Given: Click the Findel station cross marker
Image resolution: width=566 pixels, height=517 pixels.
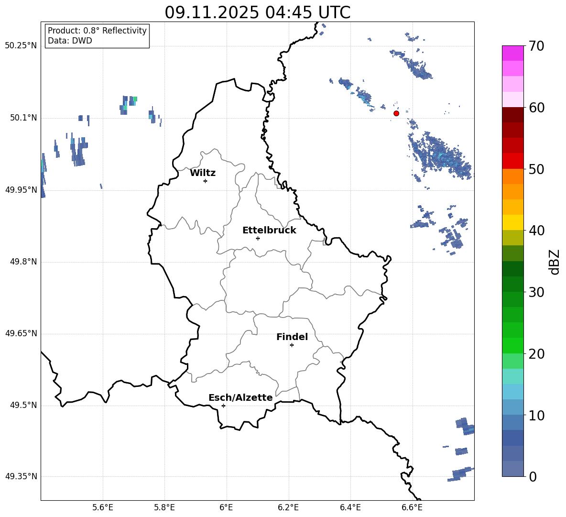Looking at the screenshot, I should pyautogui.click(x=292, y=345).
